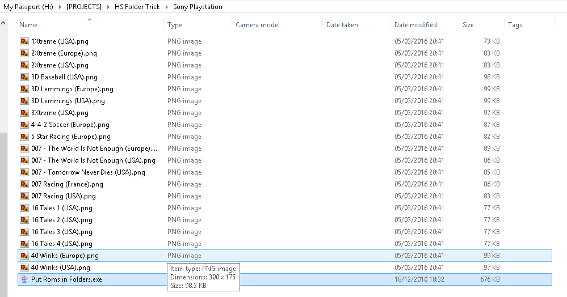
Task: Click the date 18/12/2010 18:32
Action: [419, 279]
